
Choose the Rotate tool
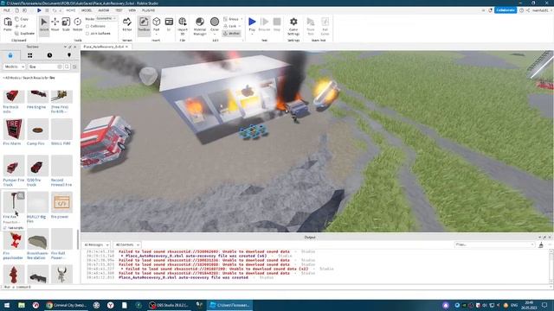click(77, 25)
